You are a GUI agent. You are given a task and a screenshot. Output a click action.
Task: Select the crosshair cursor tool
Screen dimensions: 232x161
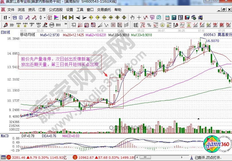tap(139, 17)
